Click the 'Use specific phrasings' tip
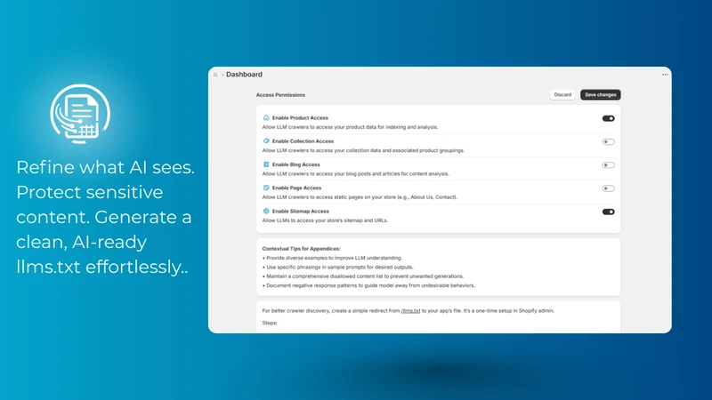This screenshot has width=712, height=400. [338, 268]
